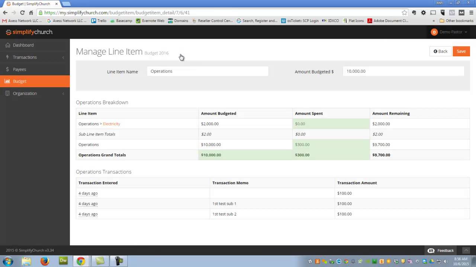Show more bookmarks with the chevron
476x267 pixels.
click(434, 21)
